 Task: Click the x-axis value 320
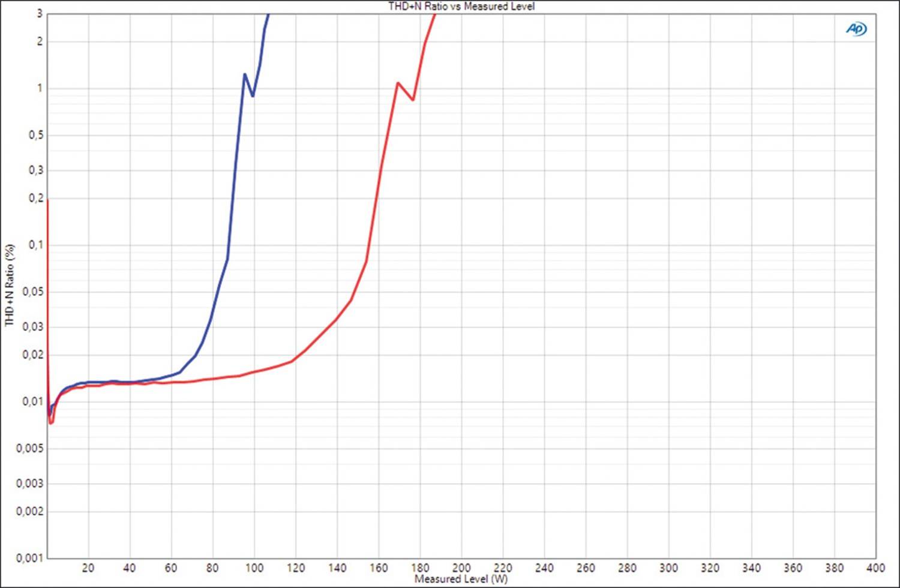710,568
